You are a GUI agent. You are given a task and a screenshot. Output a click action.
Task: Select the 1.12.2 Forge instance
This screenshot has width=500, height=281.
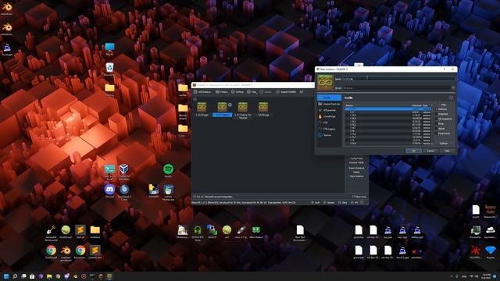coord(202,109)
